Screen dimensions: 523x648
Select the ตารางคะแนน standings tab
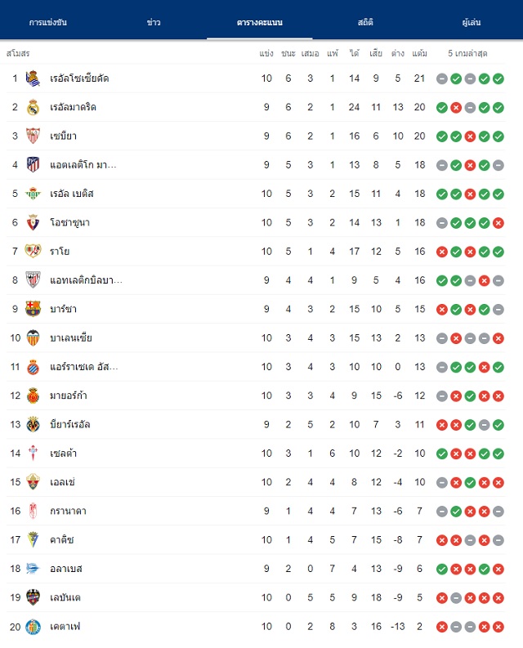260,22
